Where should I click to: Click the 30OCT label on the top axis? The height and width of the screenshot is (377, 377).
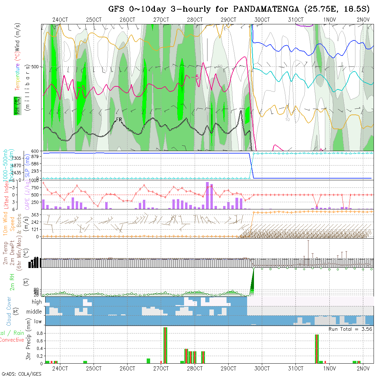coord(262,20)
